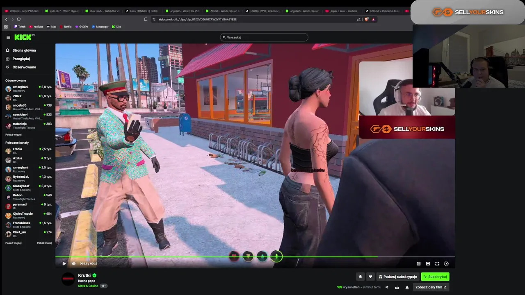Download the clip with download icon
This screenshot has height=295, width=525.
tap(397, 287)
